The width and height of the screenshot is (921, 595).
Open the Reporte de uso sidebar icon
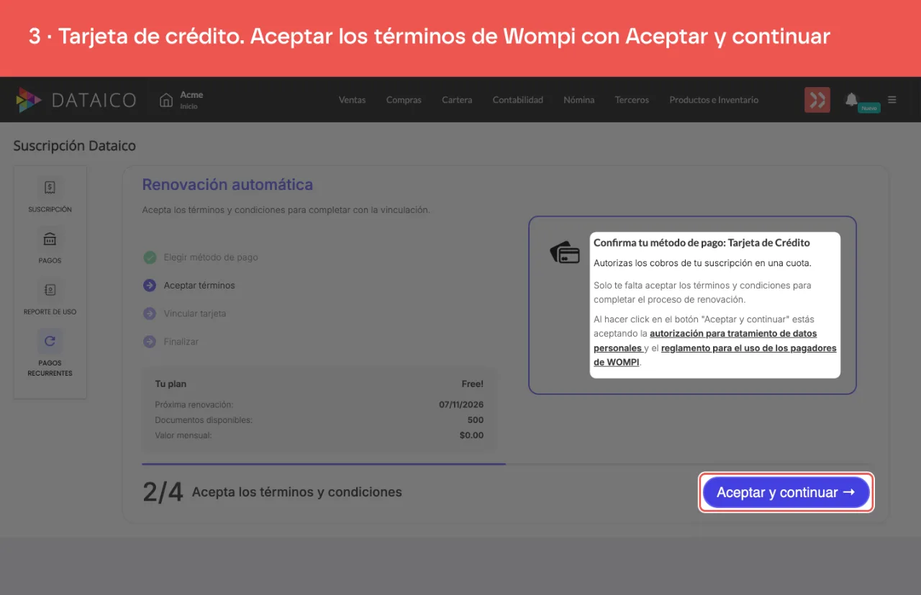coord(50,290)
